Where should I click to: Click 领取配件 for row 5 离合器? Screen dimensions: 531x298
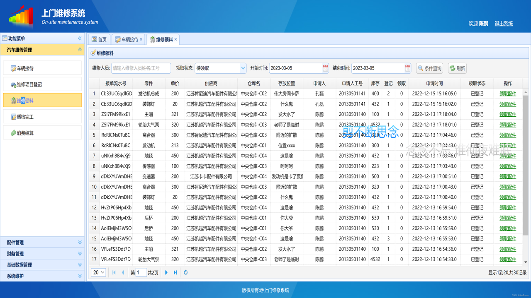[508, 135]
